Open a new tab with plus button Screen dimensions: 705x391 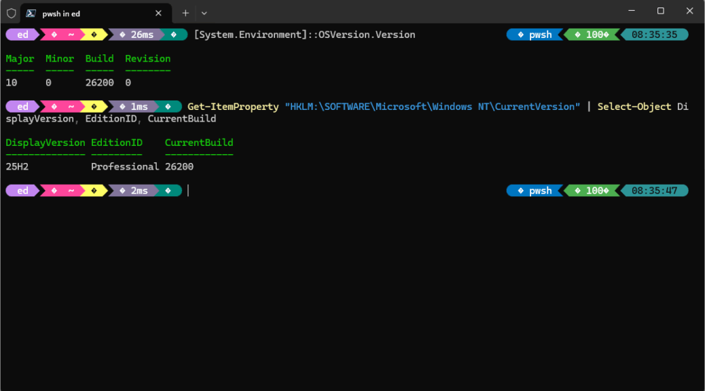(x=185, y=13)
